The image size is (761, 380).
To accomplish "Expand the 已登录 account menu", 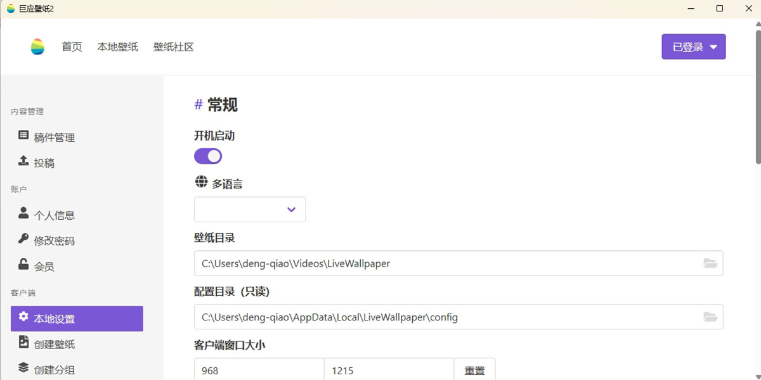I will (694, 47).
